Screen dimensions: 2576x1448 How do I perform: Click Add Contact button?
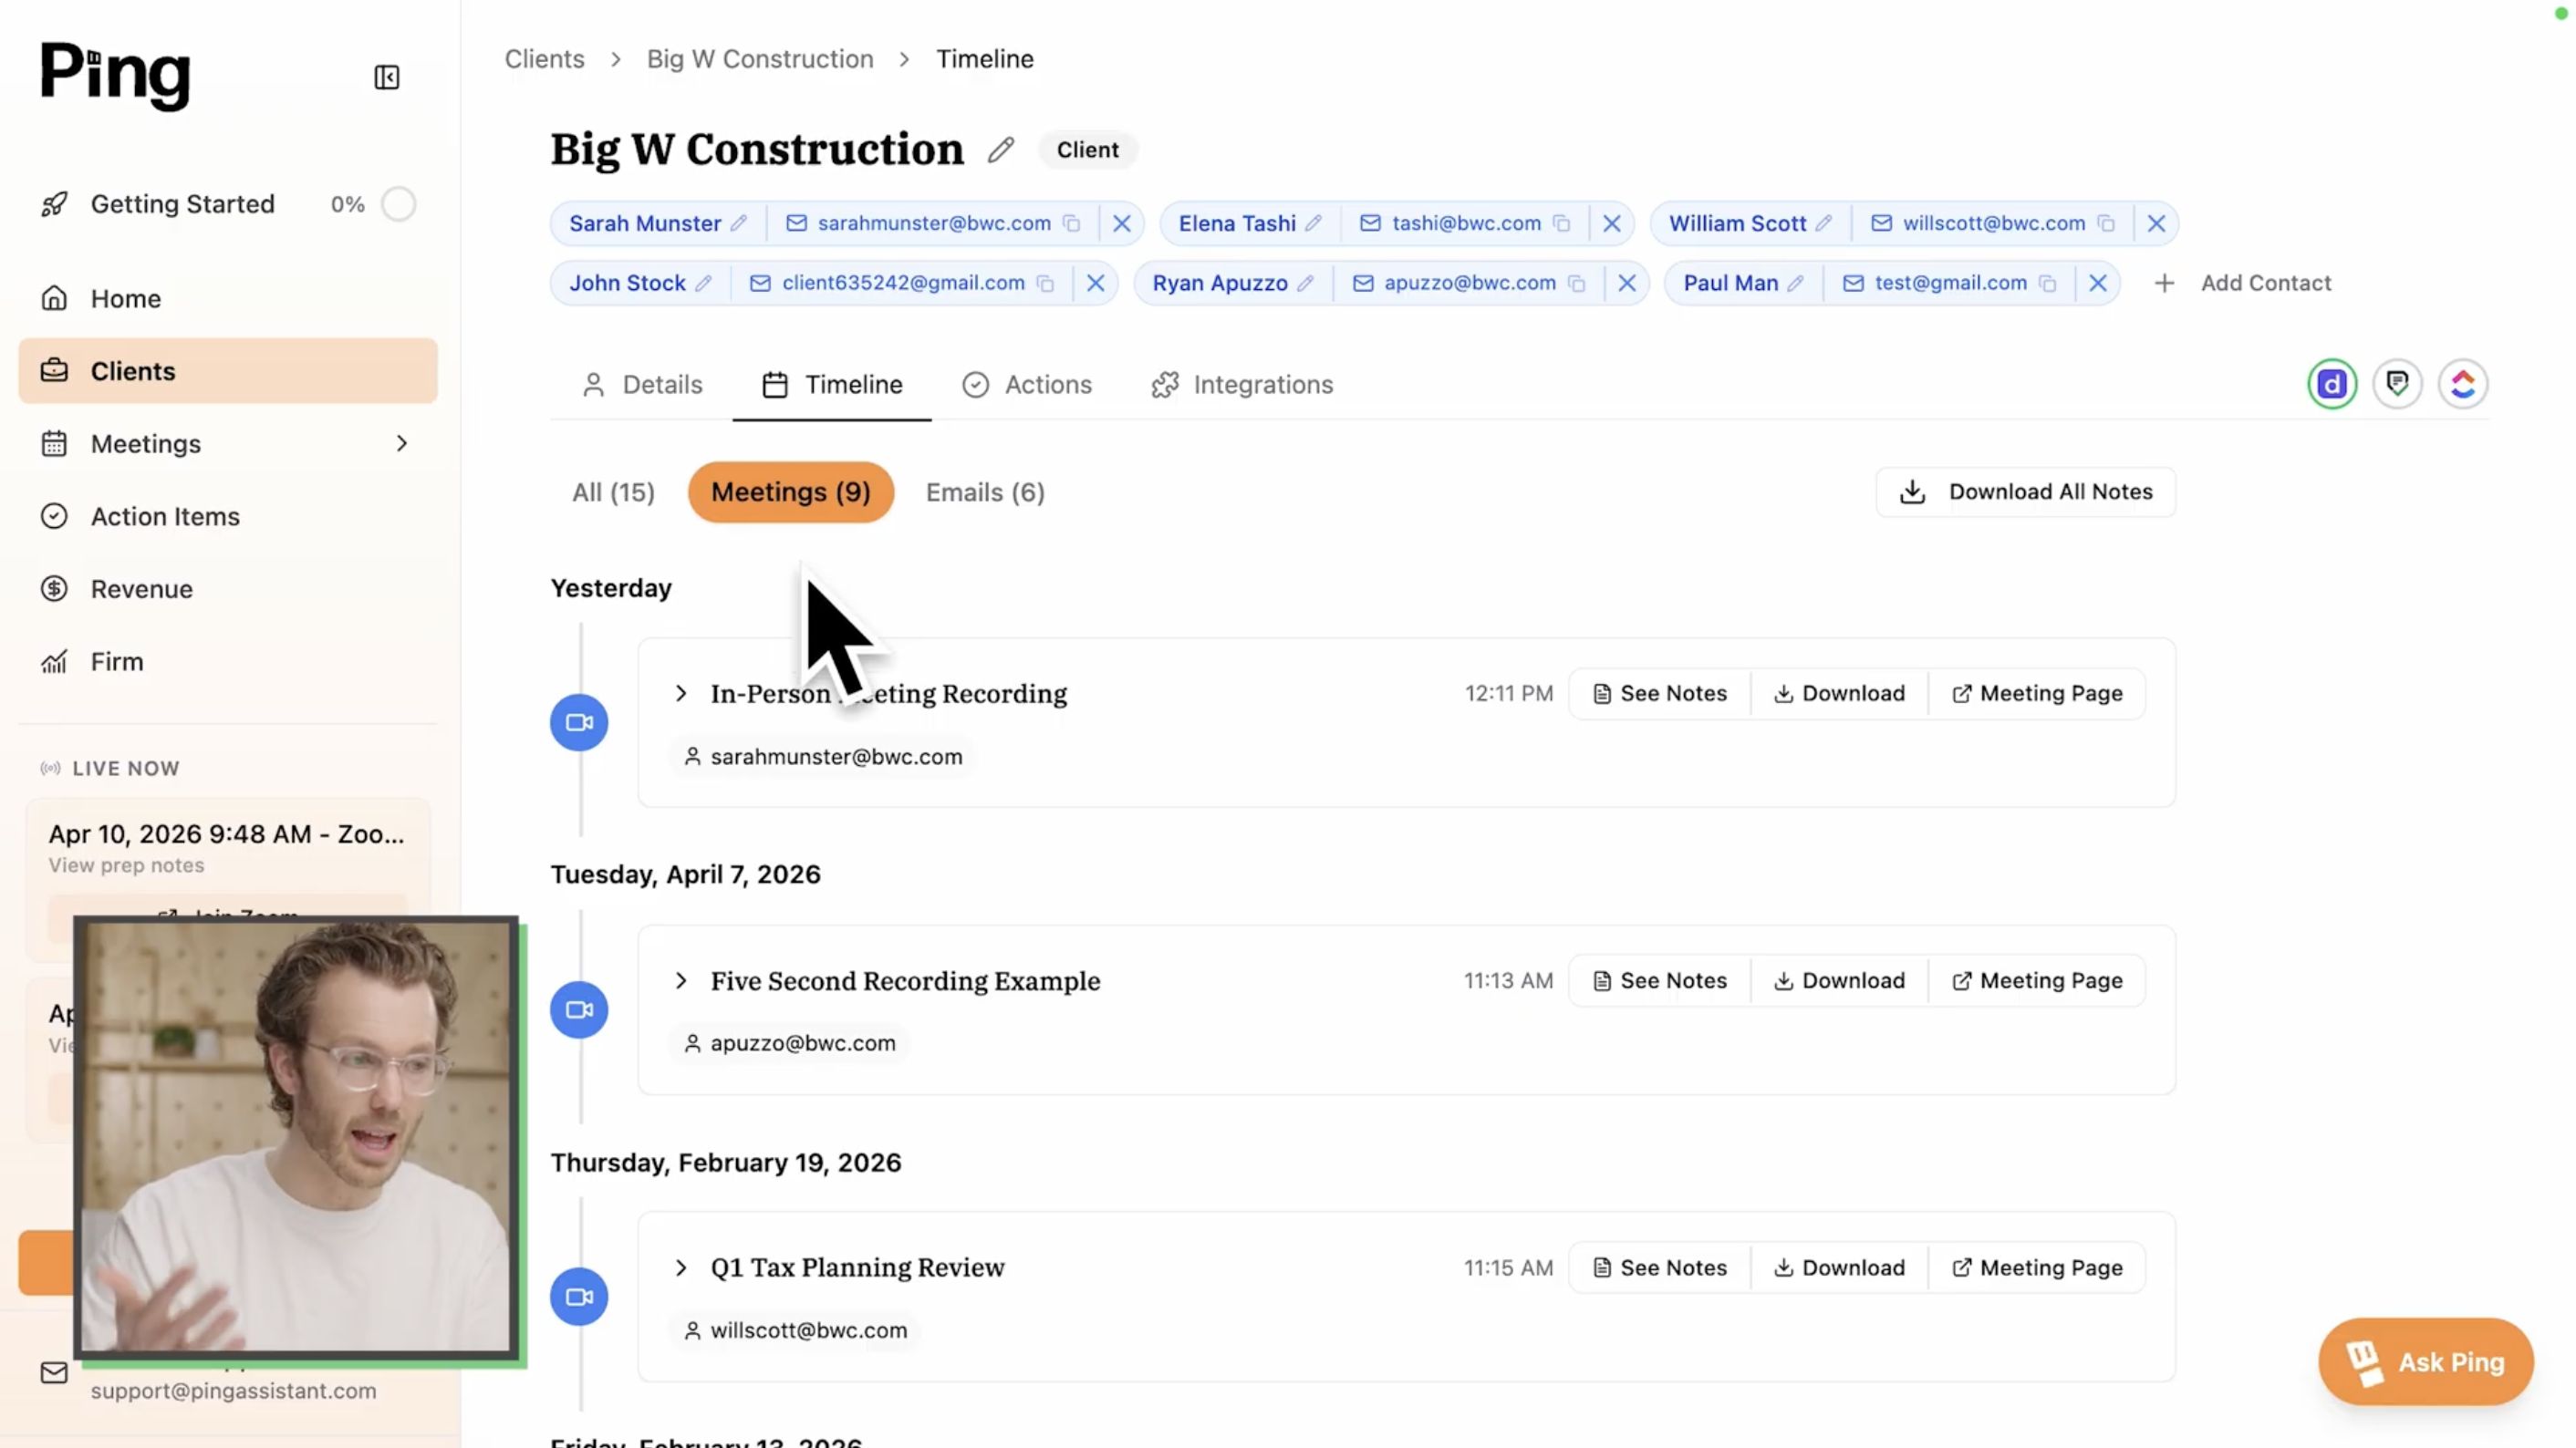(2242, 284)
